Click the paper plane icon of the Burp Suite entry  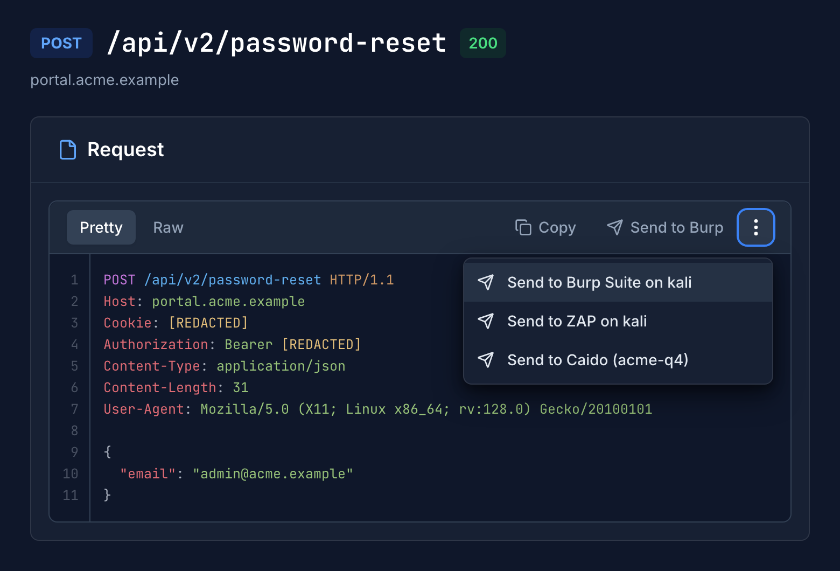click(486, 282)
